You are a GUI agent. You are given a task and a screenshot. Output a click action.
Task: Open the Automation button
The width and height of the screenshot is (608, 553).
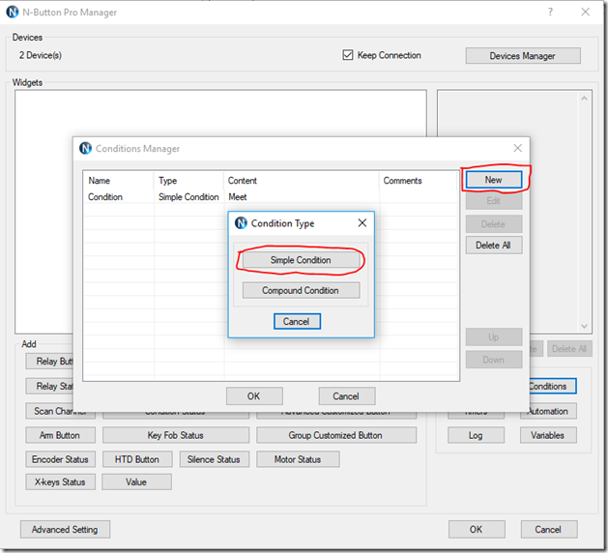click(x=553, y=411)
